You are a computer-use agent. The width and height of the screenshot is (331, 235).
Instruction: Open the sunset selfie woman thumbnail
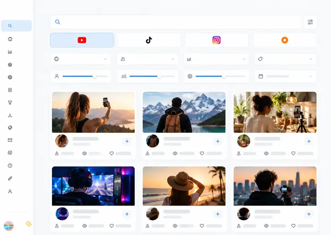(x=93, y=112)
